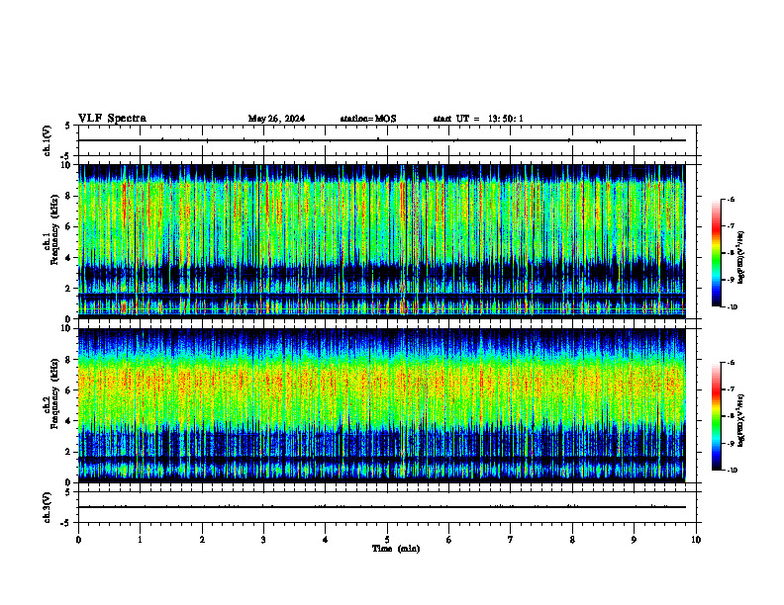Click the "ch.1(V)" waveform axis label
Image resolution: width=784 pixels, height=605 pixels.
coord(48,140)
